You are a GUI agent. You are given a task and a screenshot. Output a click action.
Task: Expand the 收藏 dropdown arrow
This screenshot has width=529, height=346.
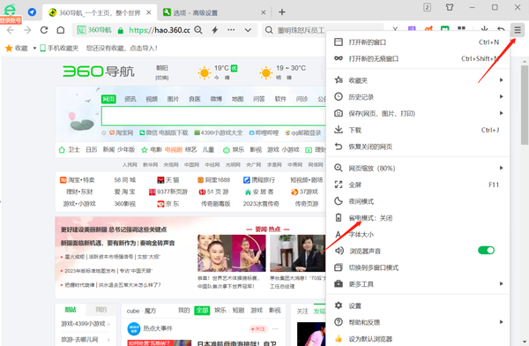tap(34, 49)
